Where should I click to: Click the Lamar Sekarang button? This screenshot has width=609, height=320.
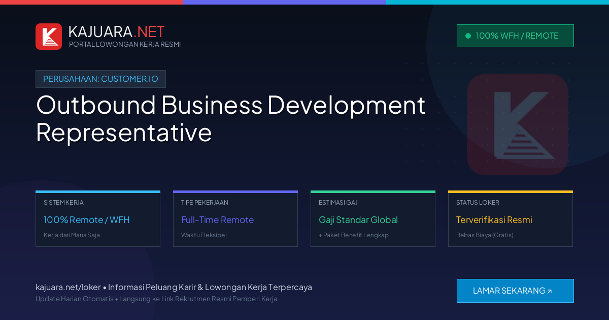pos(515,291)
